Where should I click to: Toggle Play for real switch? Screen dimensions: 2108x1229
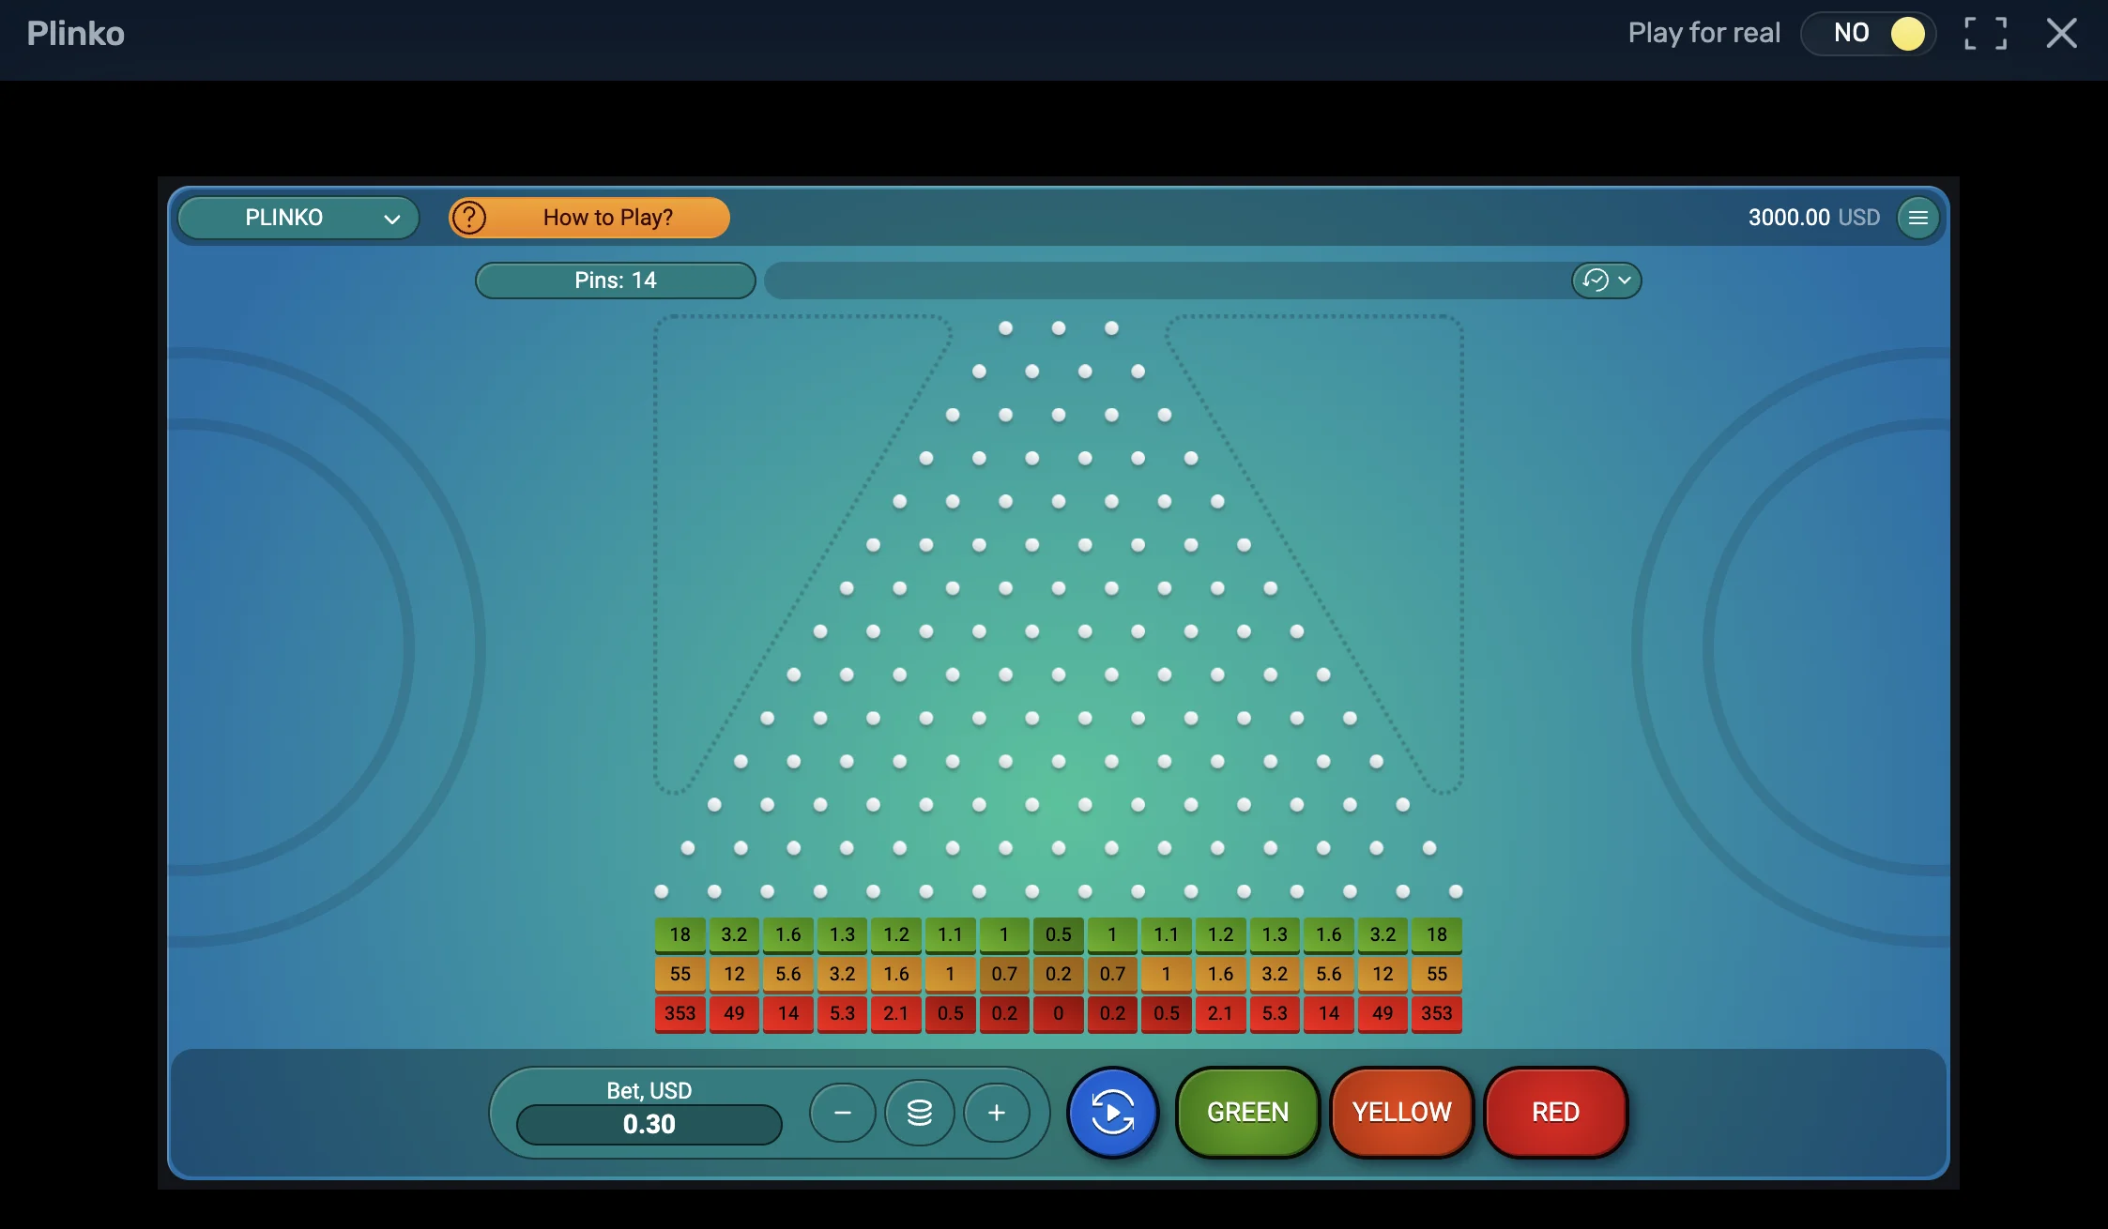tap(1868, 34)
